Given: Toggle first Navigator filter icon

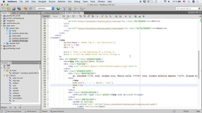Looking at the screenshot, I should click(x=10, y=107).
